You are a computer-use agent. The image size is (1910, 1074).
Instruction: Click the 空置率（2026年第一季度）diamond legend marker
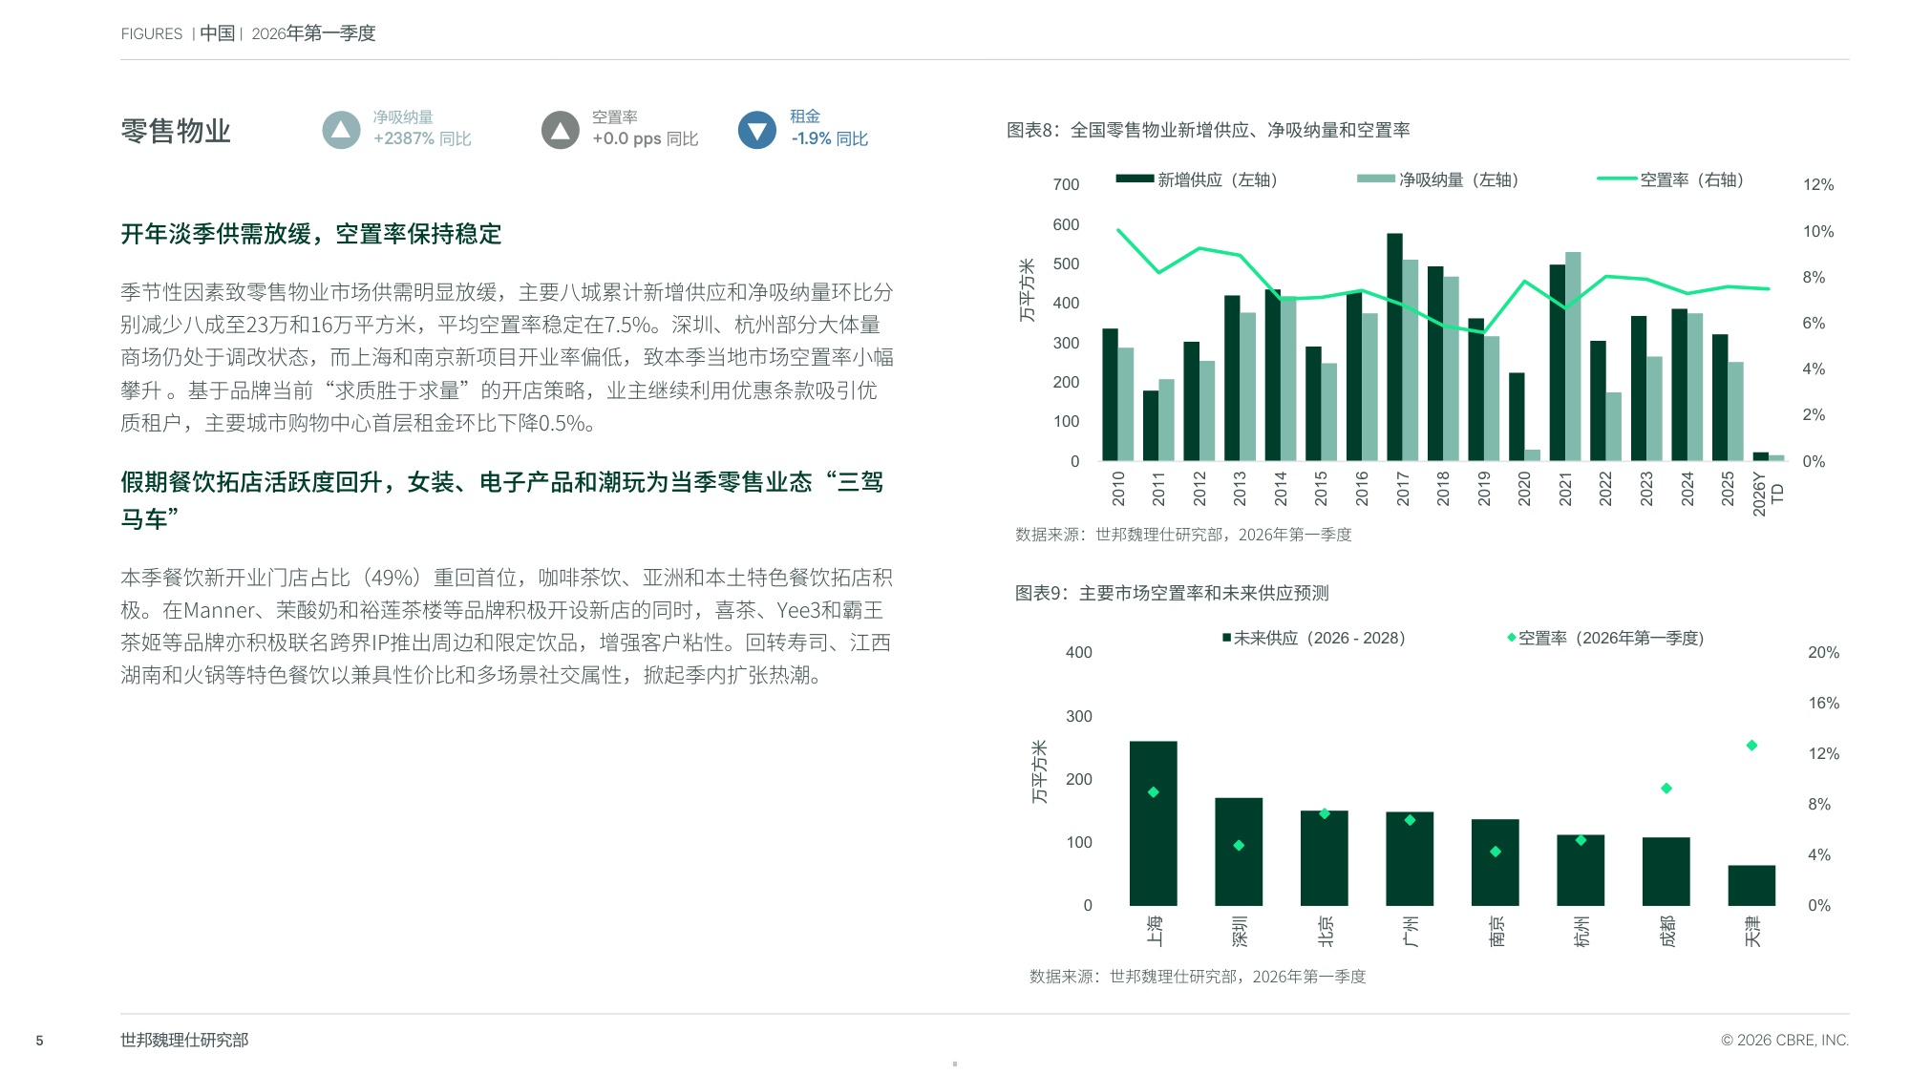click(1512, 638)
